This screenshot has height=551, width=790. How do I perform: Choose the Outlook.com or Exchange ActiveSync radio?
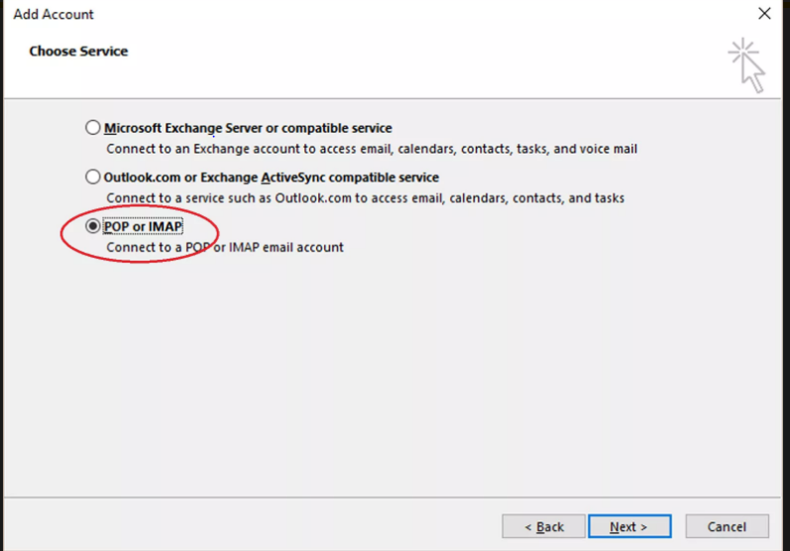tap(93, 176)
